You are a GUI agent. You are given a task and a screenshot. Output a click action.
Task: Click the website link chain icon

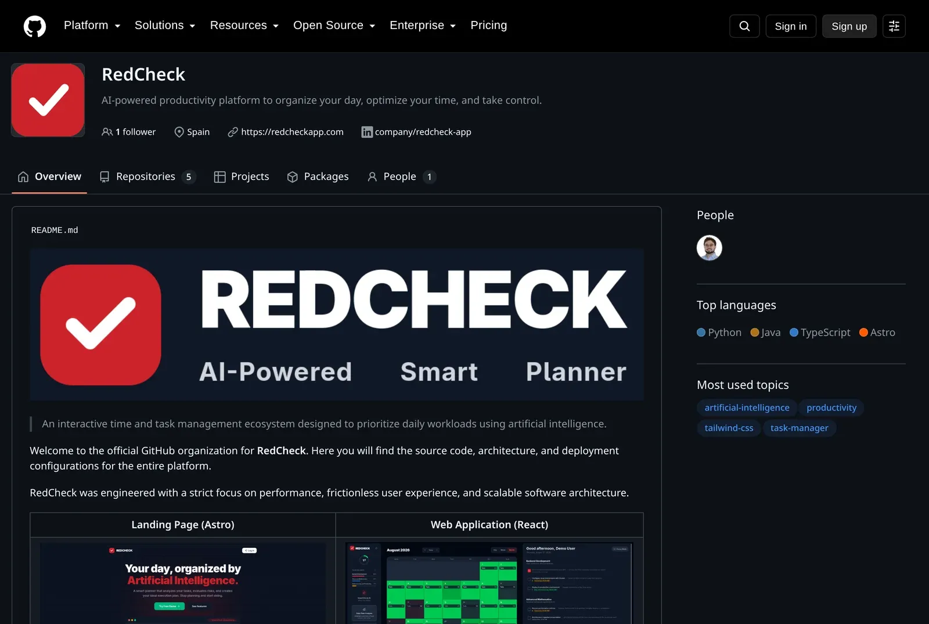(x=233, y=132)
